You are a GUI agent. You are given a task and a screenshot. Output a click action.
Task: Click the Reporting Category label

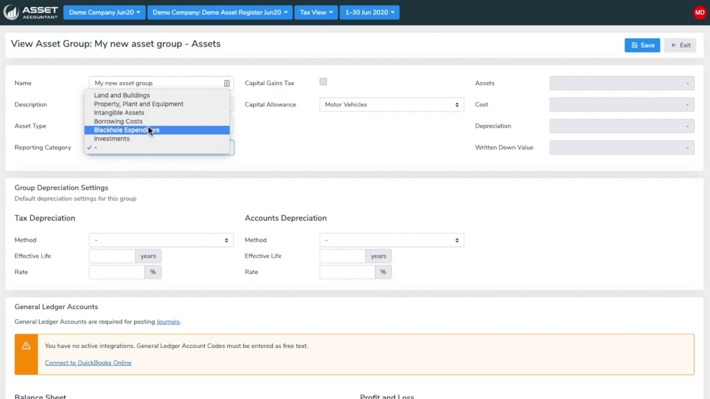(43, 147)
